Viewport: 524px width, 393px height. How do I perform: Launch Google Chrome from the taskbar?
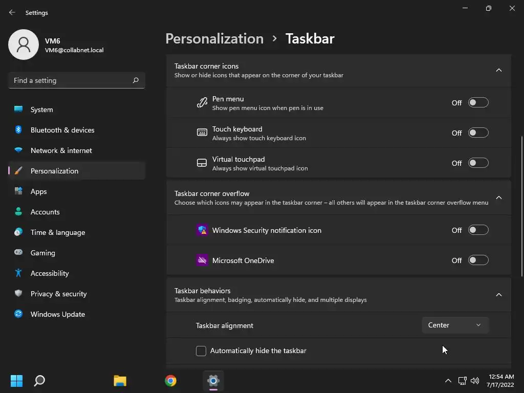click(x=171, y=381)
